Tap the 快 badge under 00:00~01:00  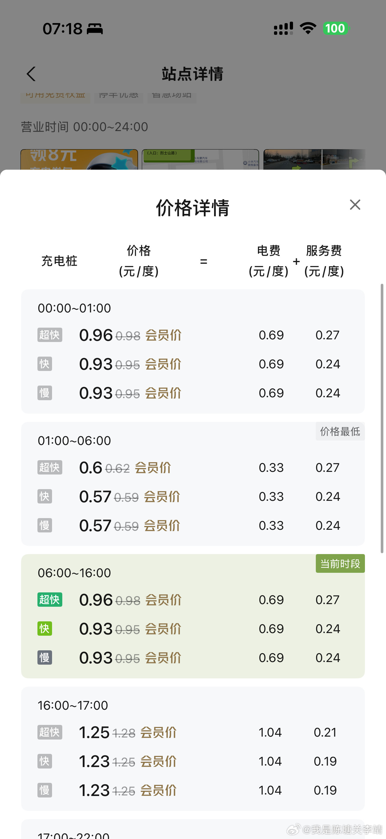point(44,364)
